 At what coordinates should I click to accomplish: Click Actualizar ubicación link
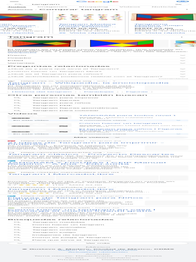[x=98, y=252]
